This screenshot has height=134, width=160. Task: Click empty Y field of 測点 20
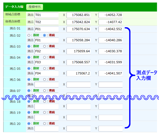[x=110, y=128]
